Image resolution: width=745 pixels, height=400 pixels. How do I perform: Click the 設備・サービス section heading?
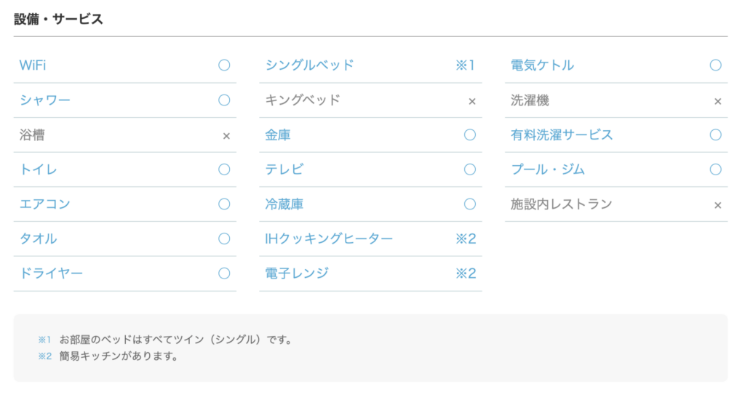pyautogui.click(x=58, y=20)
